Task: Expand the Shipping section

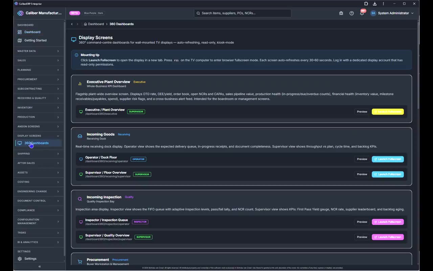Action: tap(39, 154)
